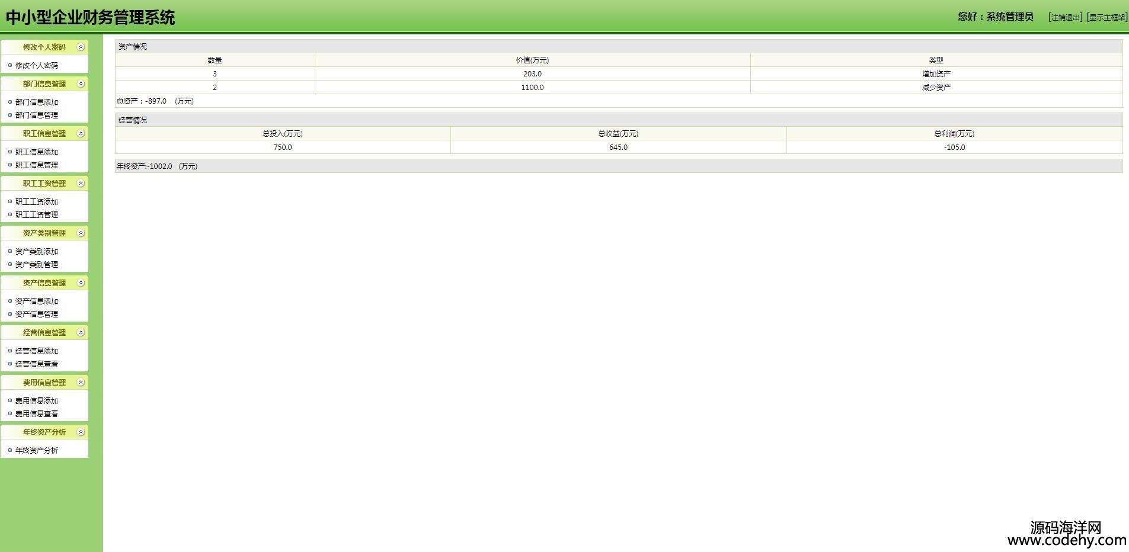Go to 经营信息添加
This screenshot has height=552, width=1129.
[37, 351]
